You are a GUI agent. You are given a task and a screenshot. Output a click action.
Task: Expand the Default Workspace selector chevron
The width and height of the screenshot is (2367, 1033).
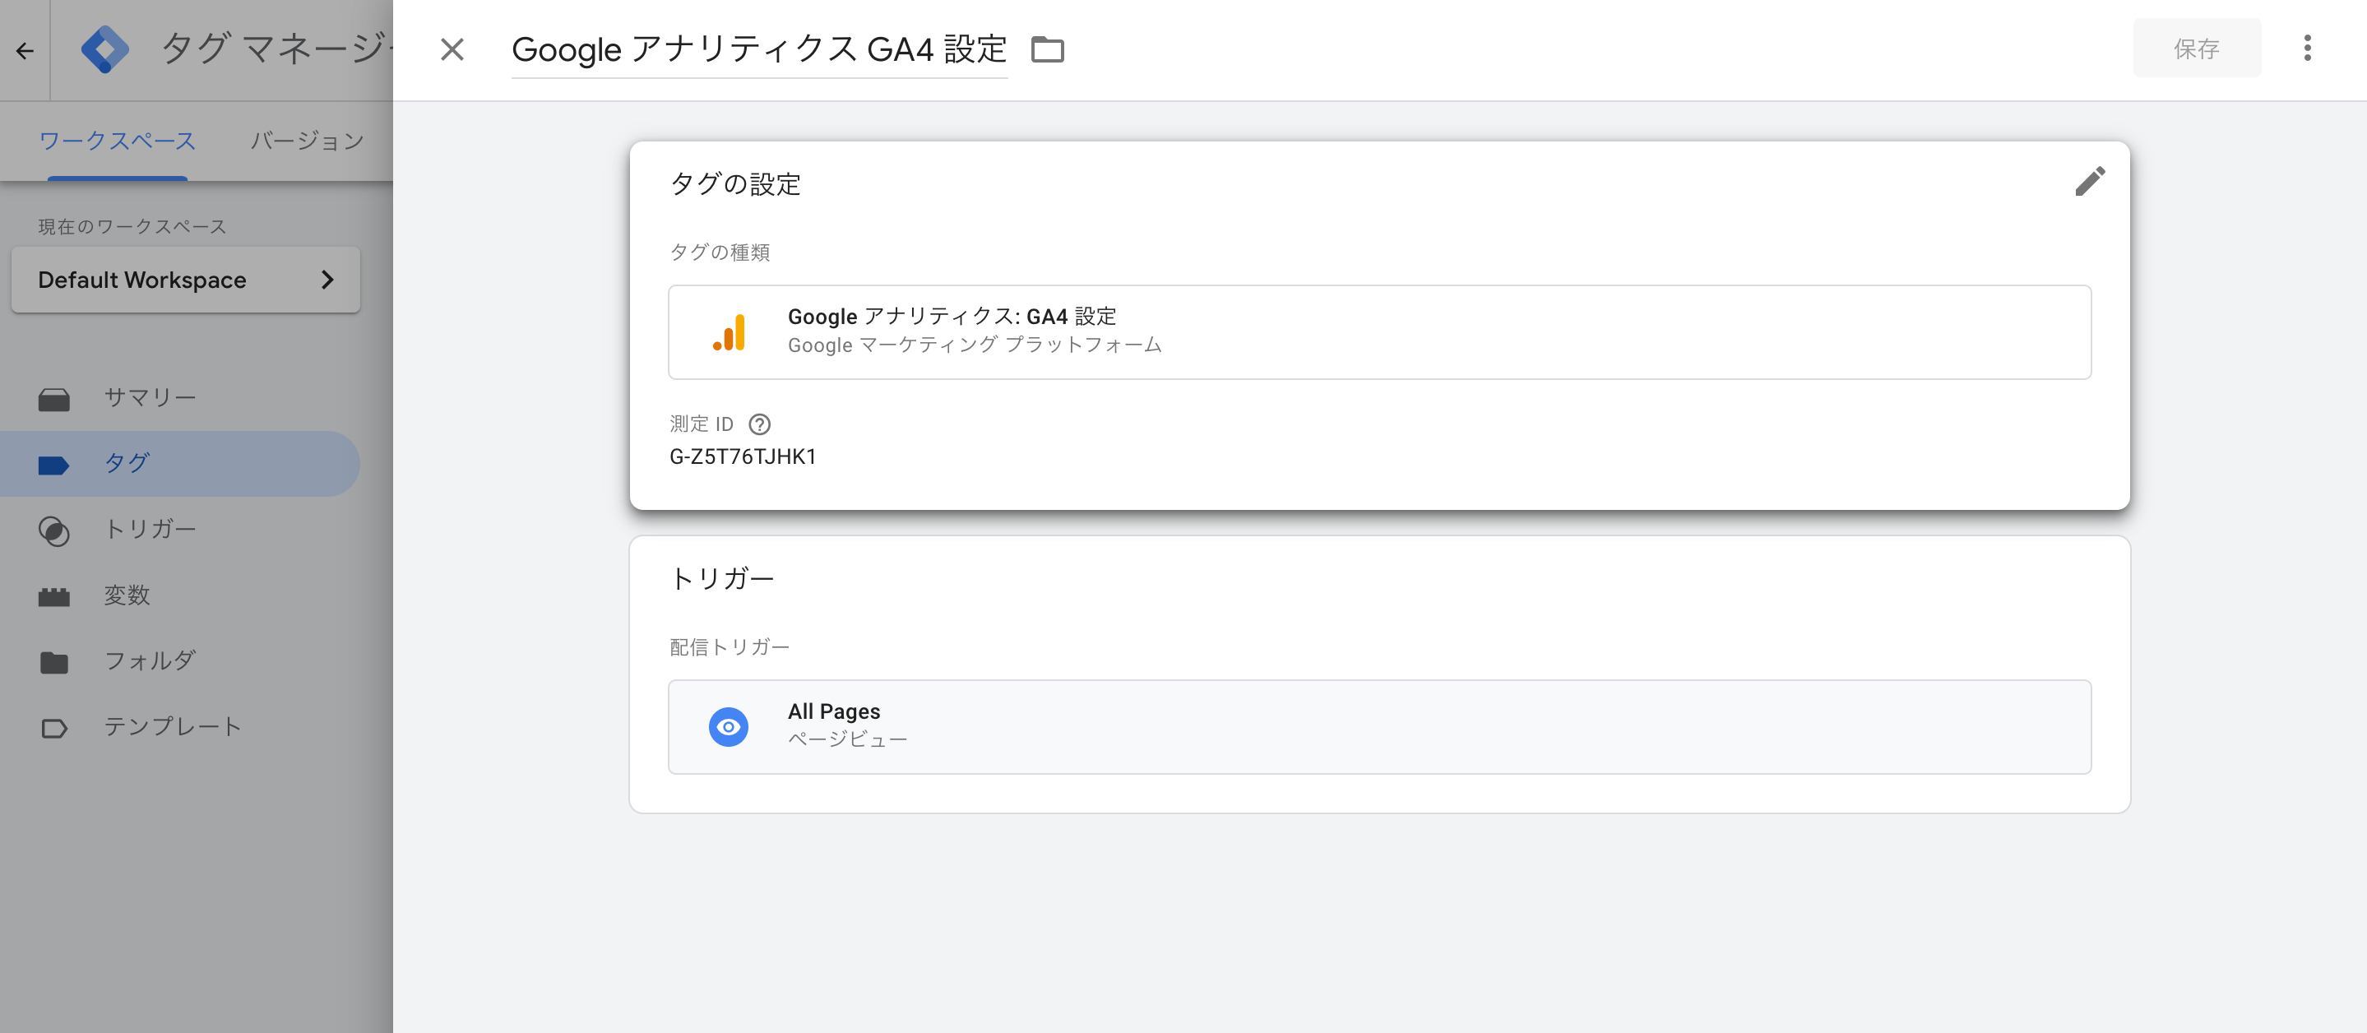[x=327, y=280]
